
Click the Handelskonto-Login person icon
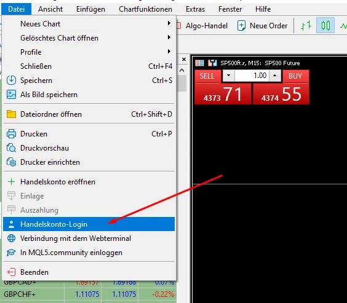click(x=11, y=224)
